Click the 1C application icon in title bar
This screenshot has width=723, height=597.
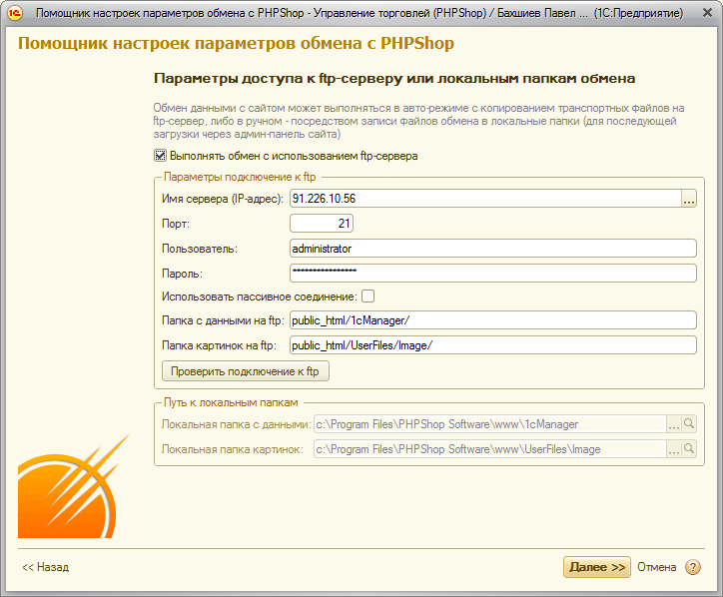pyautogui.click(x=15, y=12)
